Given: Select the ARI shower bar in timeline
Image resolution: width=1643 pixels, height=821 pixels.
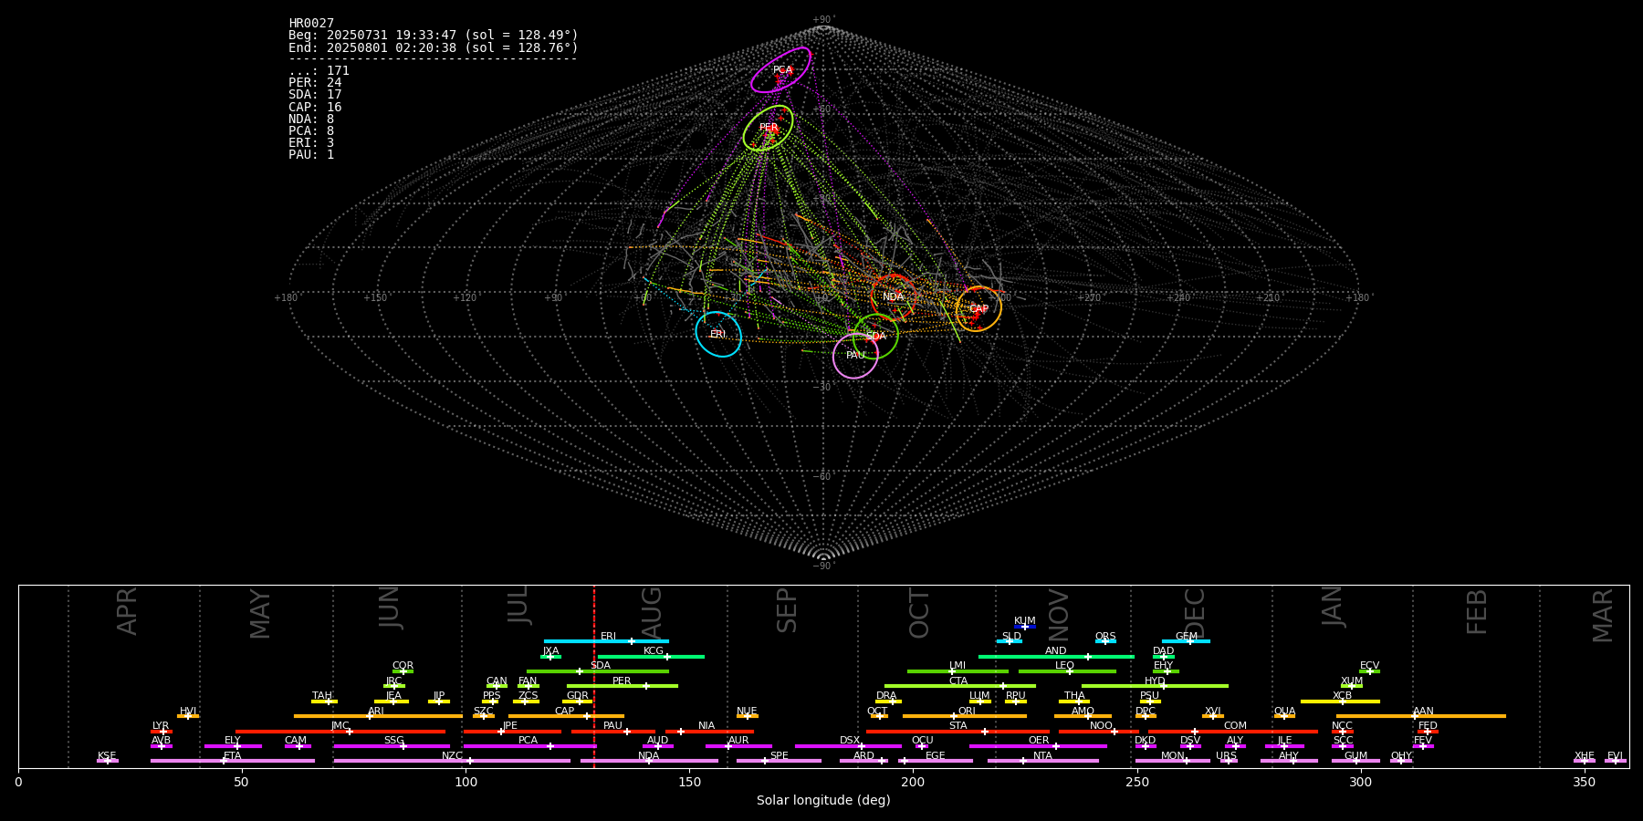Looking at the screenshot, I should [x=378, y=716].
